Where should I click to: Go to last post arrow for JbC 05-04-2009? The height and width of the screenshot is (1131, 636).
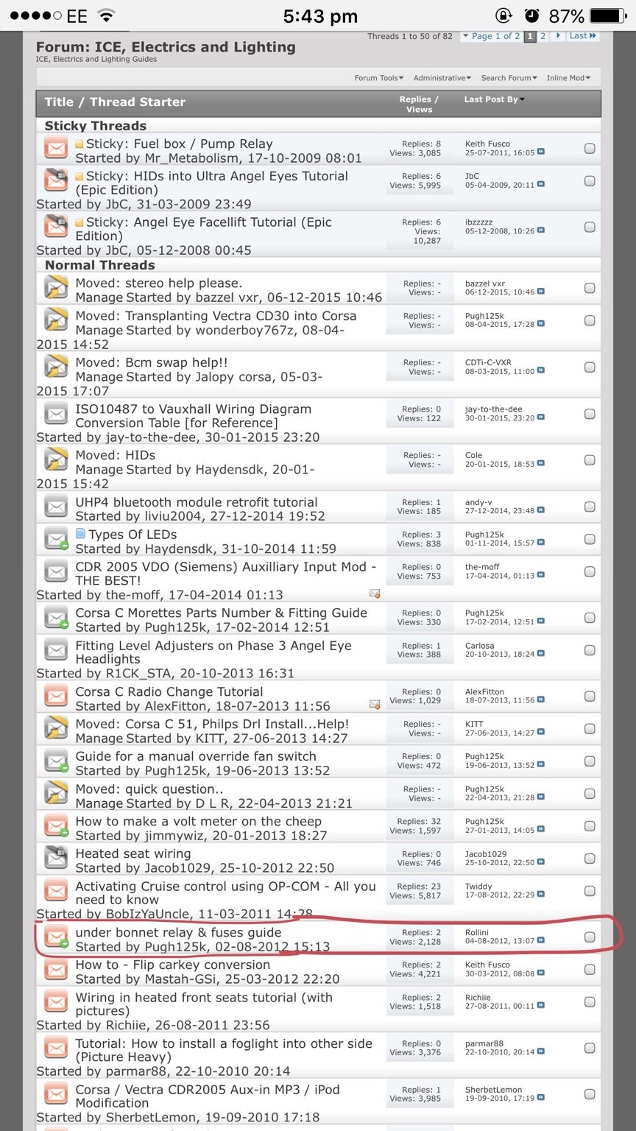pyautogui.click(x=541, y=185)
